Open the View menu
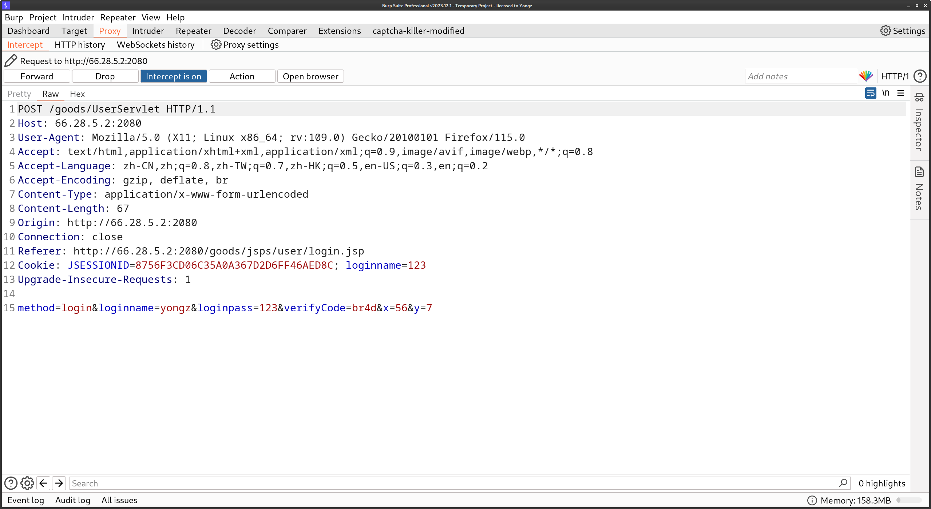 pyautogui.click(x=151, y=17)
